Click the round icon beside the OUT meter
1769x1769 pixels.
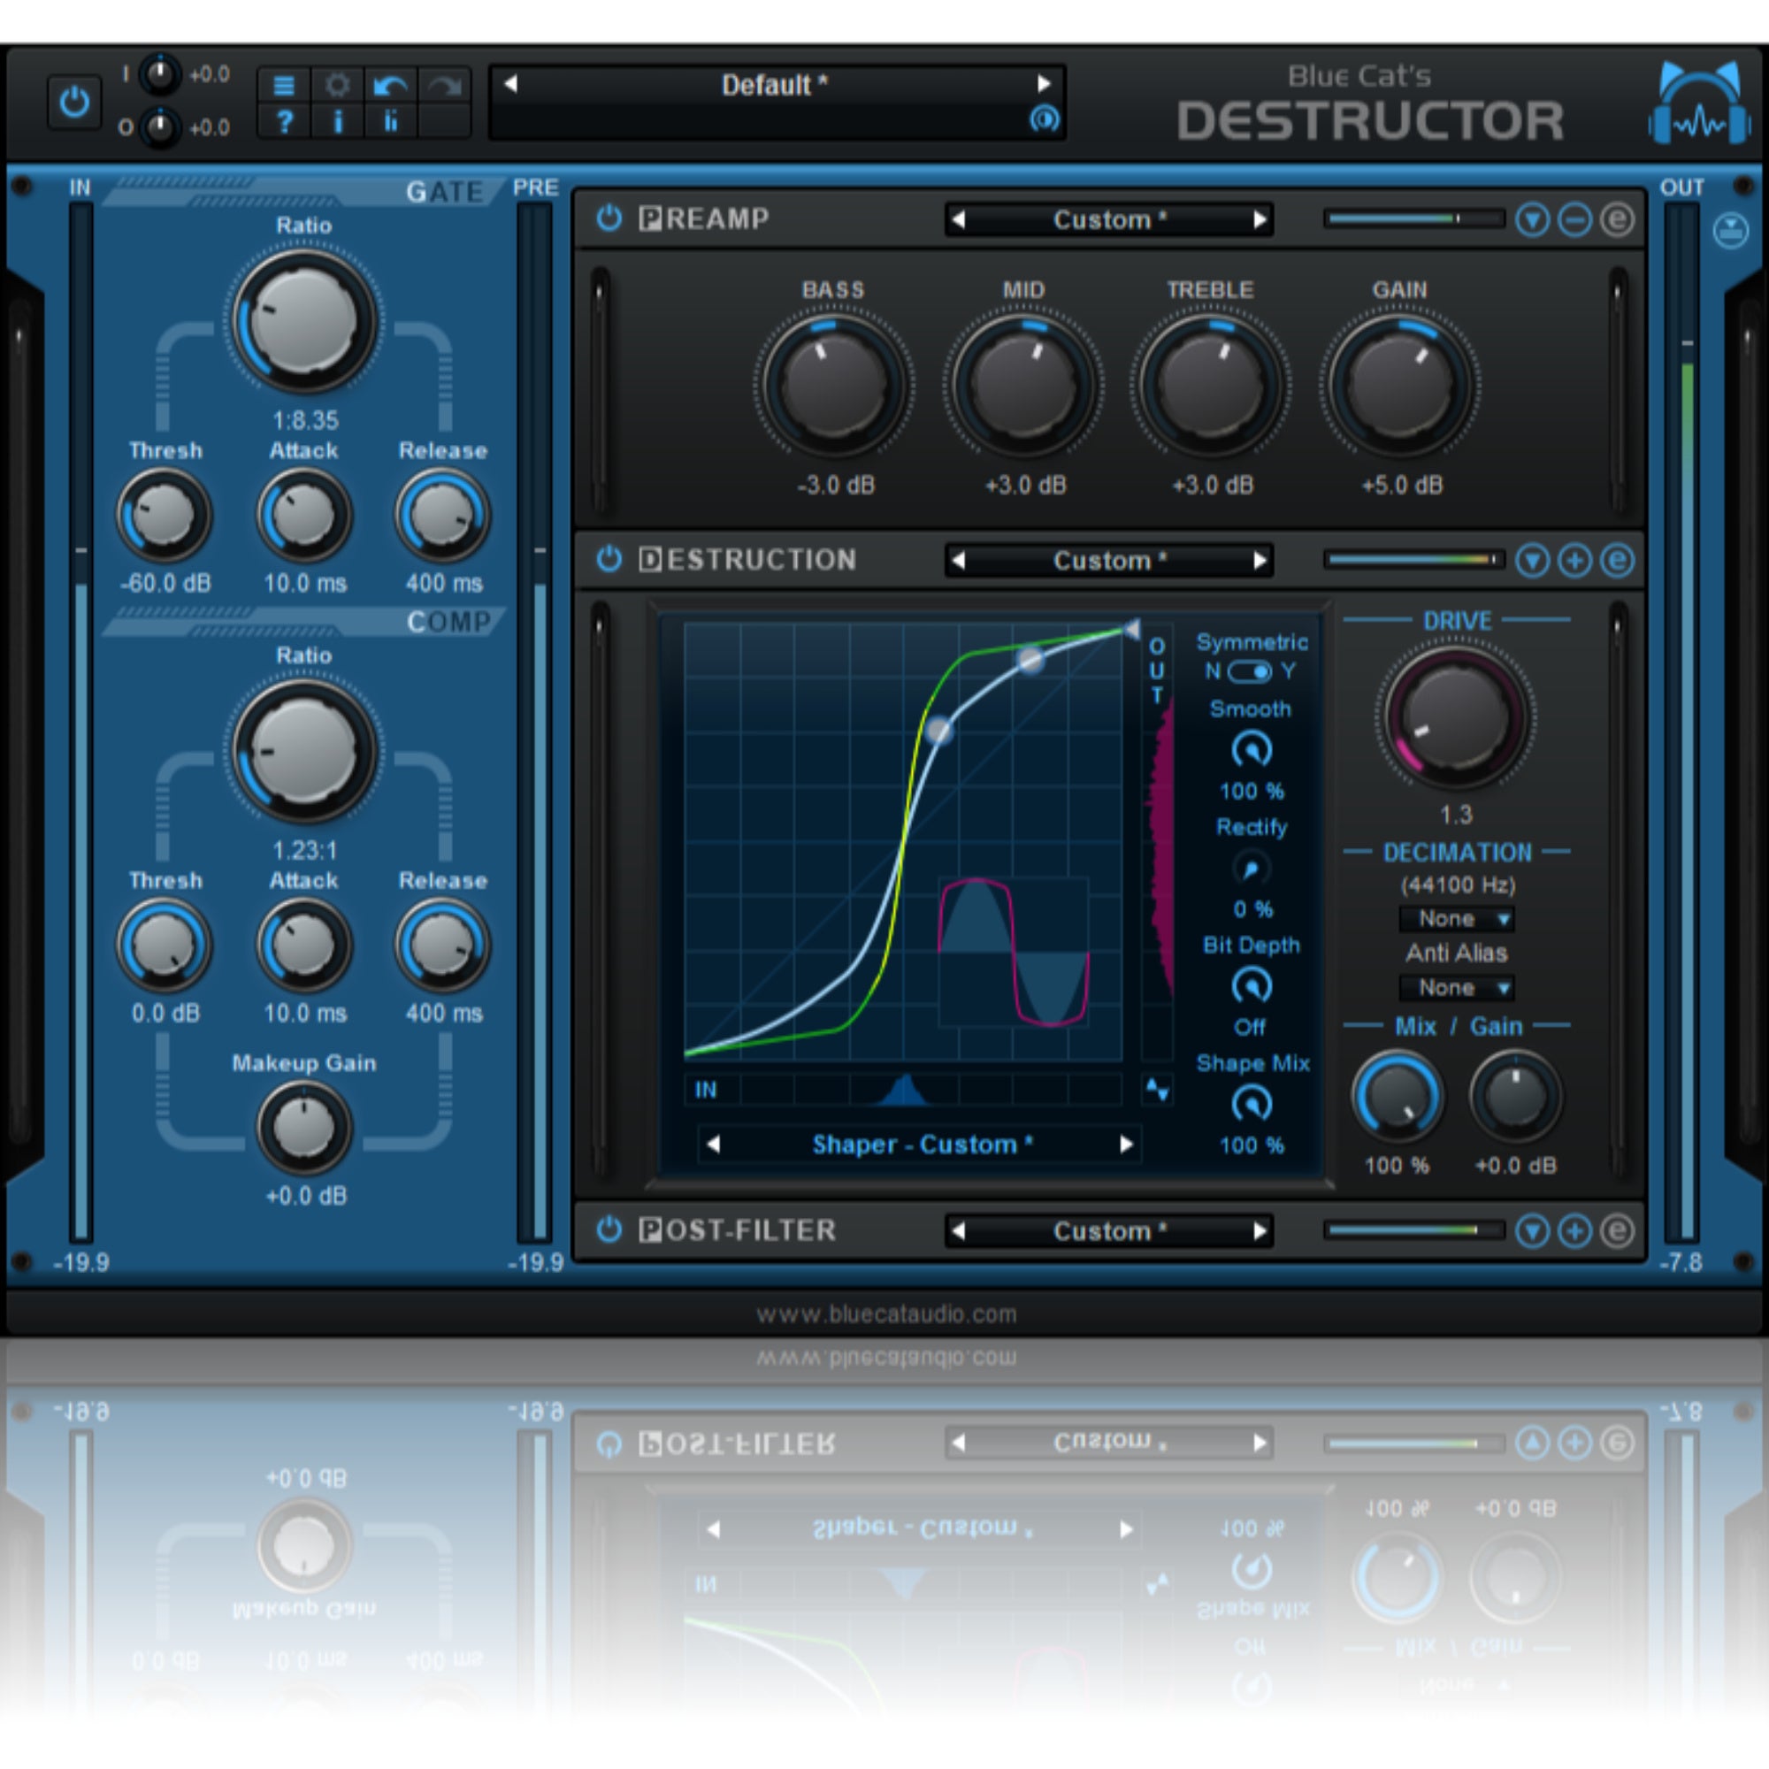(1731, 231)
